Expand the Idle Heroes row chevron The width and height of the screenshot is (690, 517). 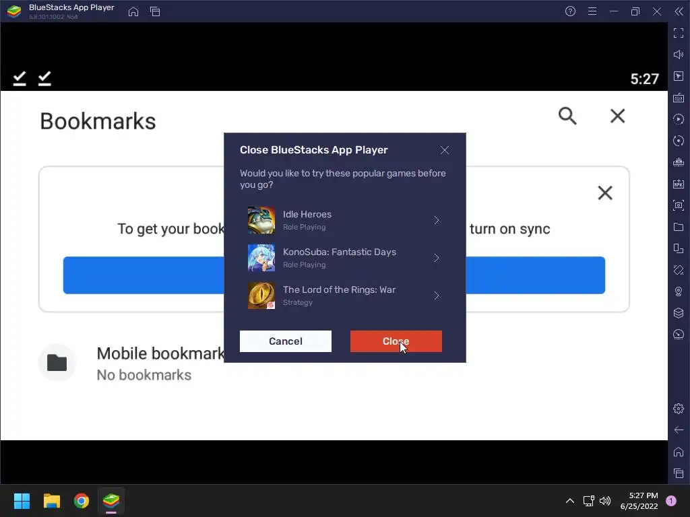(x=437, y=220)
